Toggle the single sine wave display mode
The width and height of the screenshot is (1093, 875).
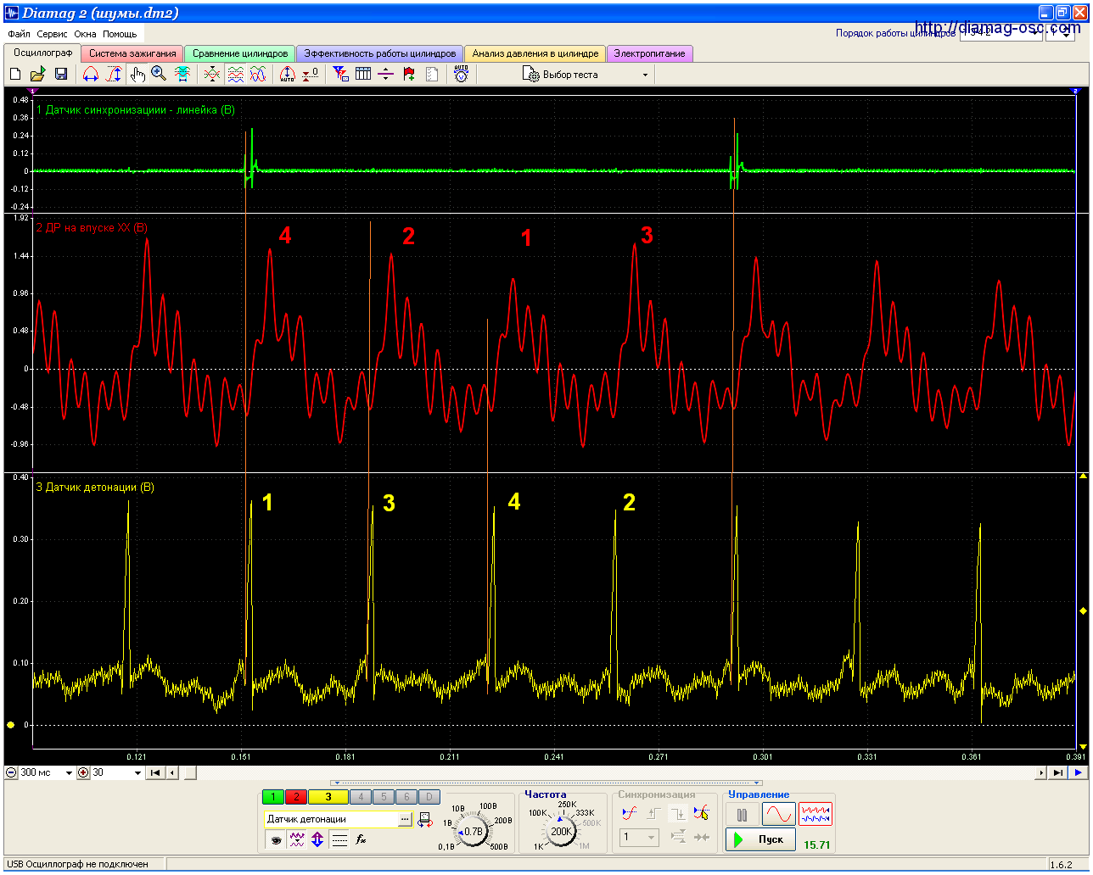(778, 815)
